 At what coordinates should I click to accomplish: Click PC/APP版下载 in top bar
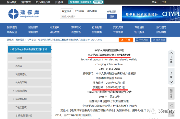click(43, 2)
